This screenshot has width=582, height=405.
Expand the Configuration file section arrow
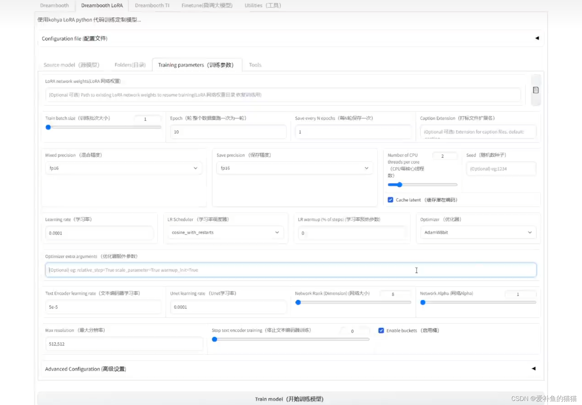[537, 38]
